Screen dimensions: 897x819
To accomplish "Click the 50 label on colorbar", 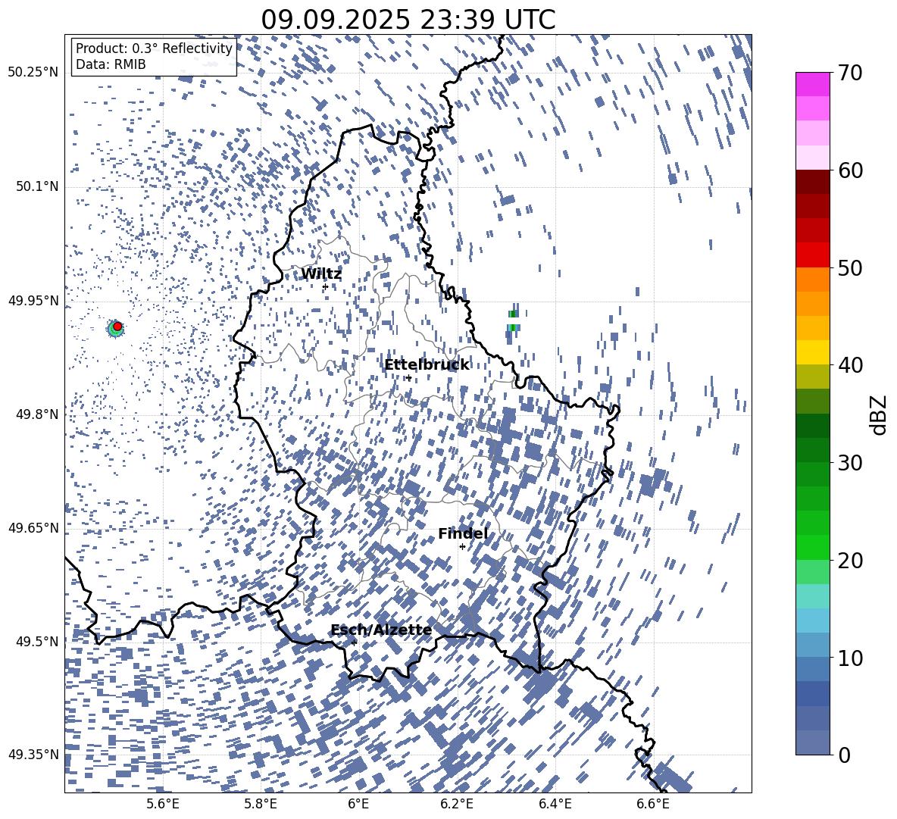I will coord(849,267).
